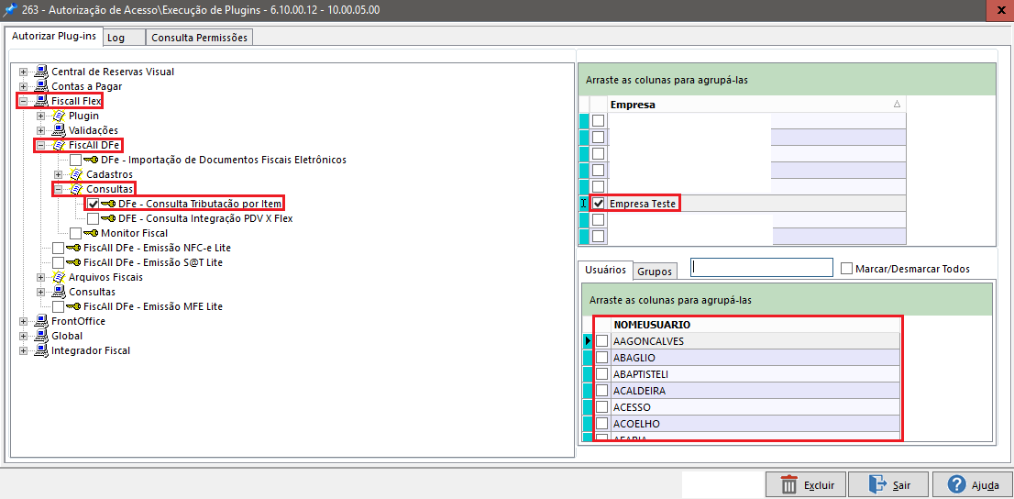Check FiscAll DFe Emissão S@T Lite
This screenshot has height=499, width=1014.
point(58,262)
